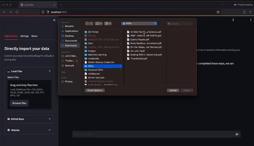Open the three-dot app menu
This screenshot has height=146, width=254.
tap(233, 20)
